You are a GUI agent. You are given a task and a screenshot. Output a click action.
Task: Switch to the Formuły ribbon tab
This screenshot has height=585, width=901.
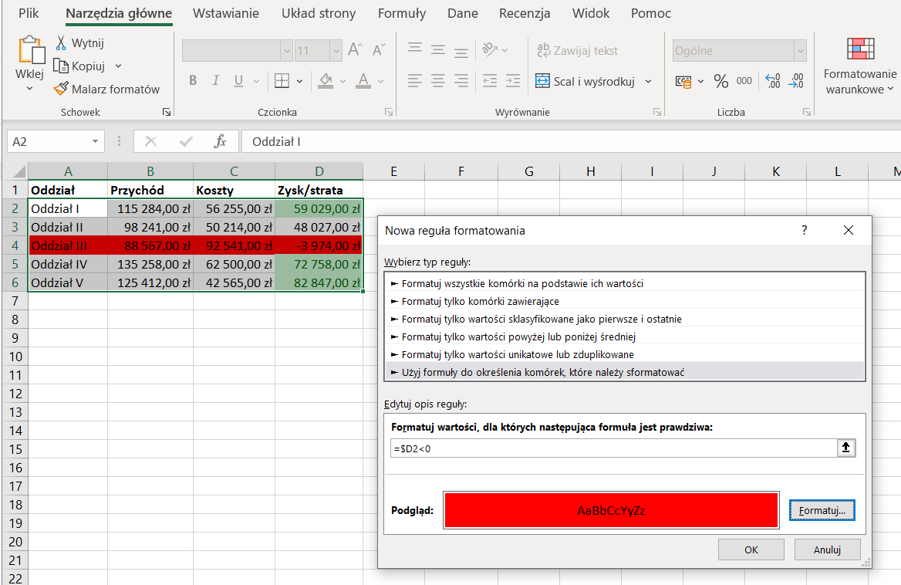pos(401,13)
